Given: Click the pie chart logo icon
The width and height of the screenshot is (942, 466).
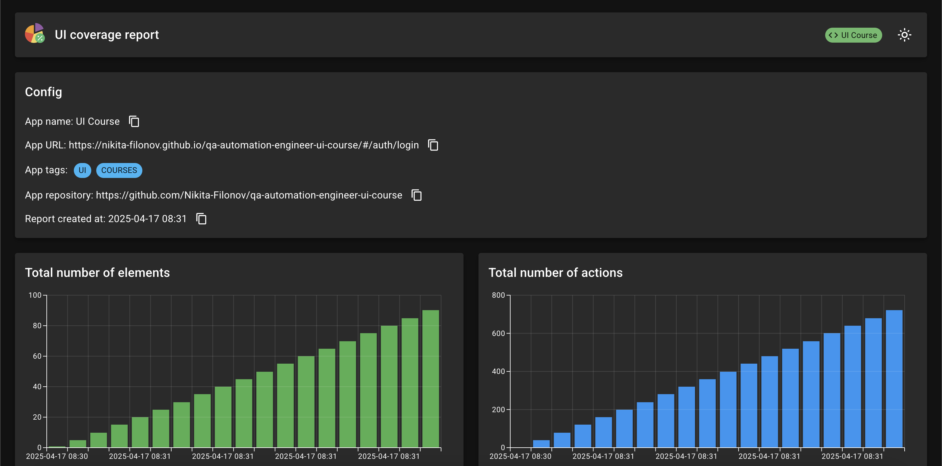Looking at the screenshot, I should (35, 34).
